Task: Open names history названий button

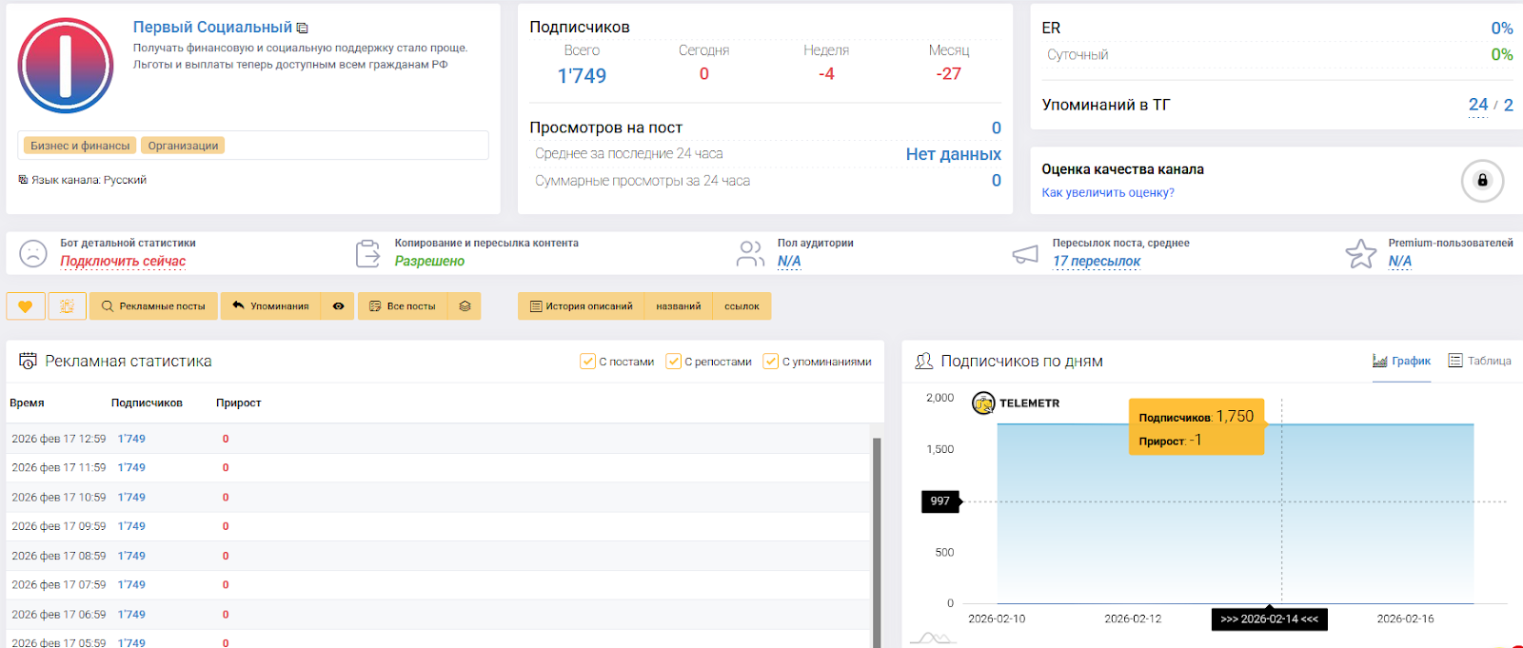Action: pyautogui.click(x=679, y=306)
